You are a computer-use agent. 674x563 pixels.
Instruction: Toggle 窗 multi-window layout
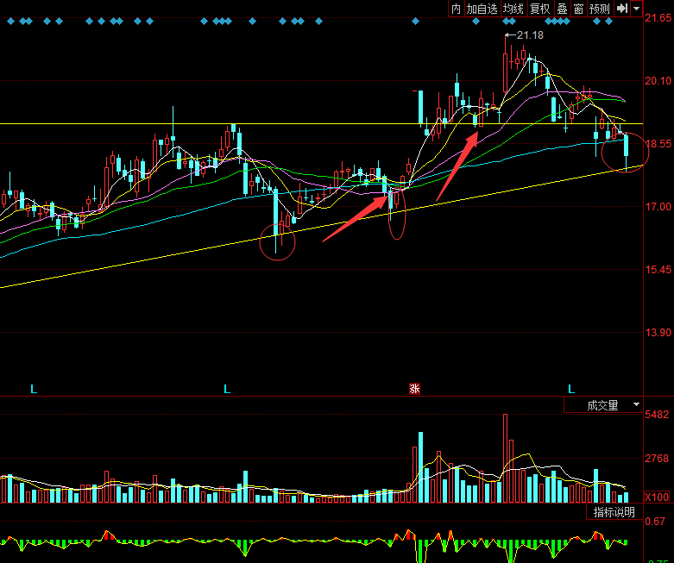(578, 9)
